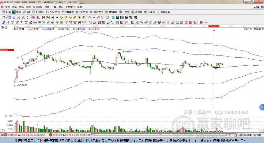Image resolution: width=264 pixels, height=143 pixels.
Task: Open the 交易委托 menu
Action: click(70, 7)
